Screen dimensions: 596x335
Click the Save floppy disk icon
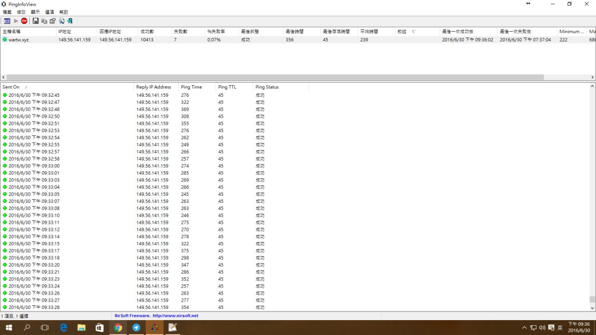[36, 21]
